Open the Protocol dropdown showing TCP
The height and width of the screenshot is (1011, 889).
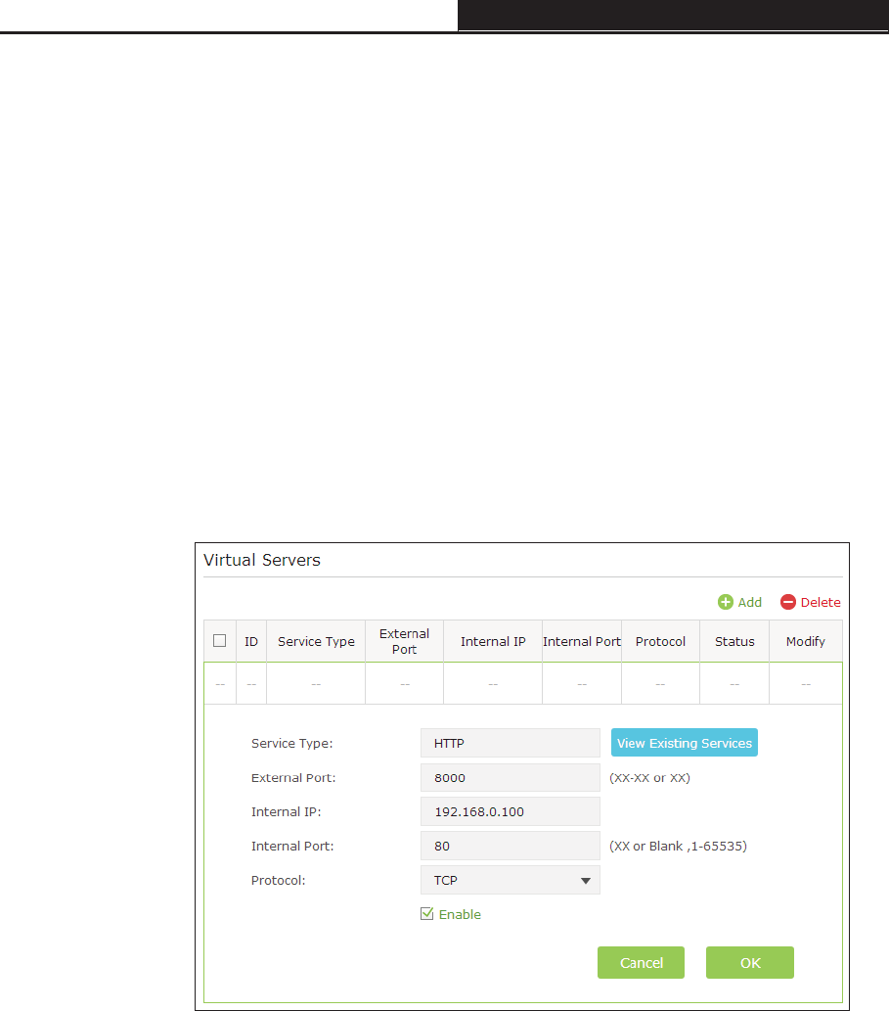point(511,880)
